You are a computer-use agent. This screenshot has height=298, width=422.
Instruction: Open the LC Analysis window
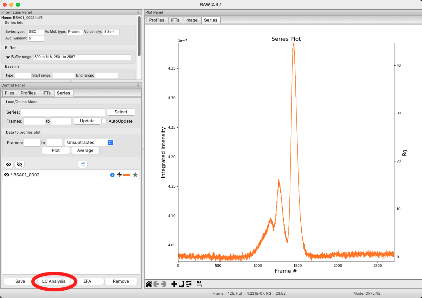[x=54, y=281]
